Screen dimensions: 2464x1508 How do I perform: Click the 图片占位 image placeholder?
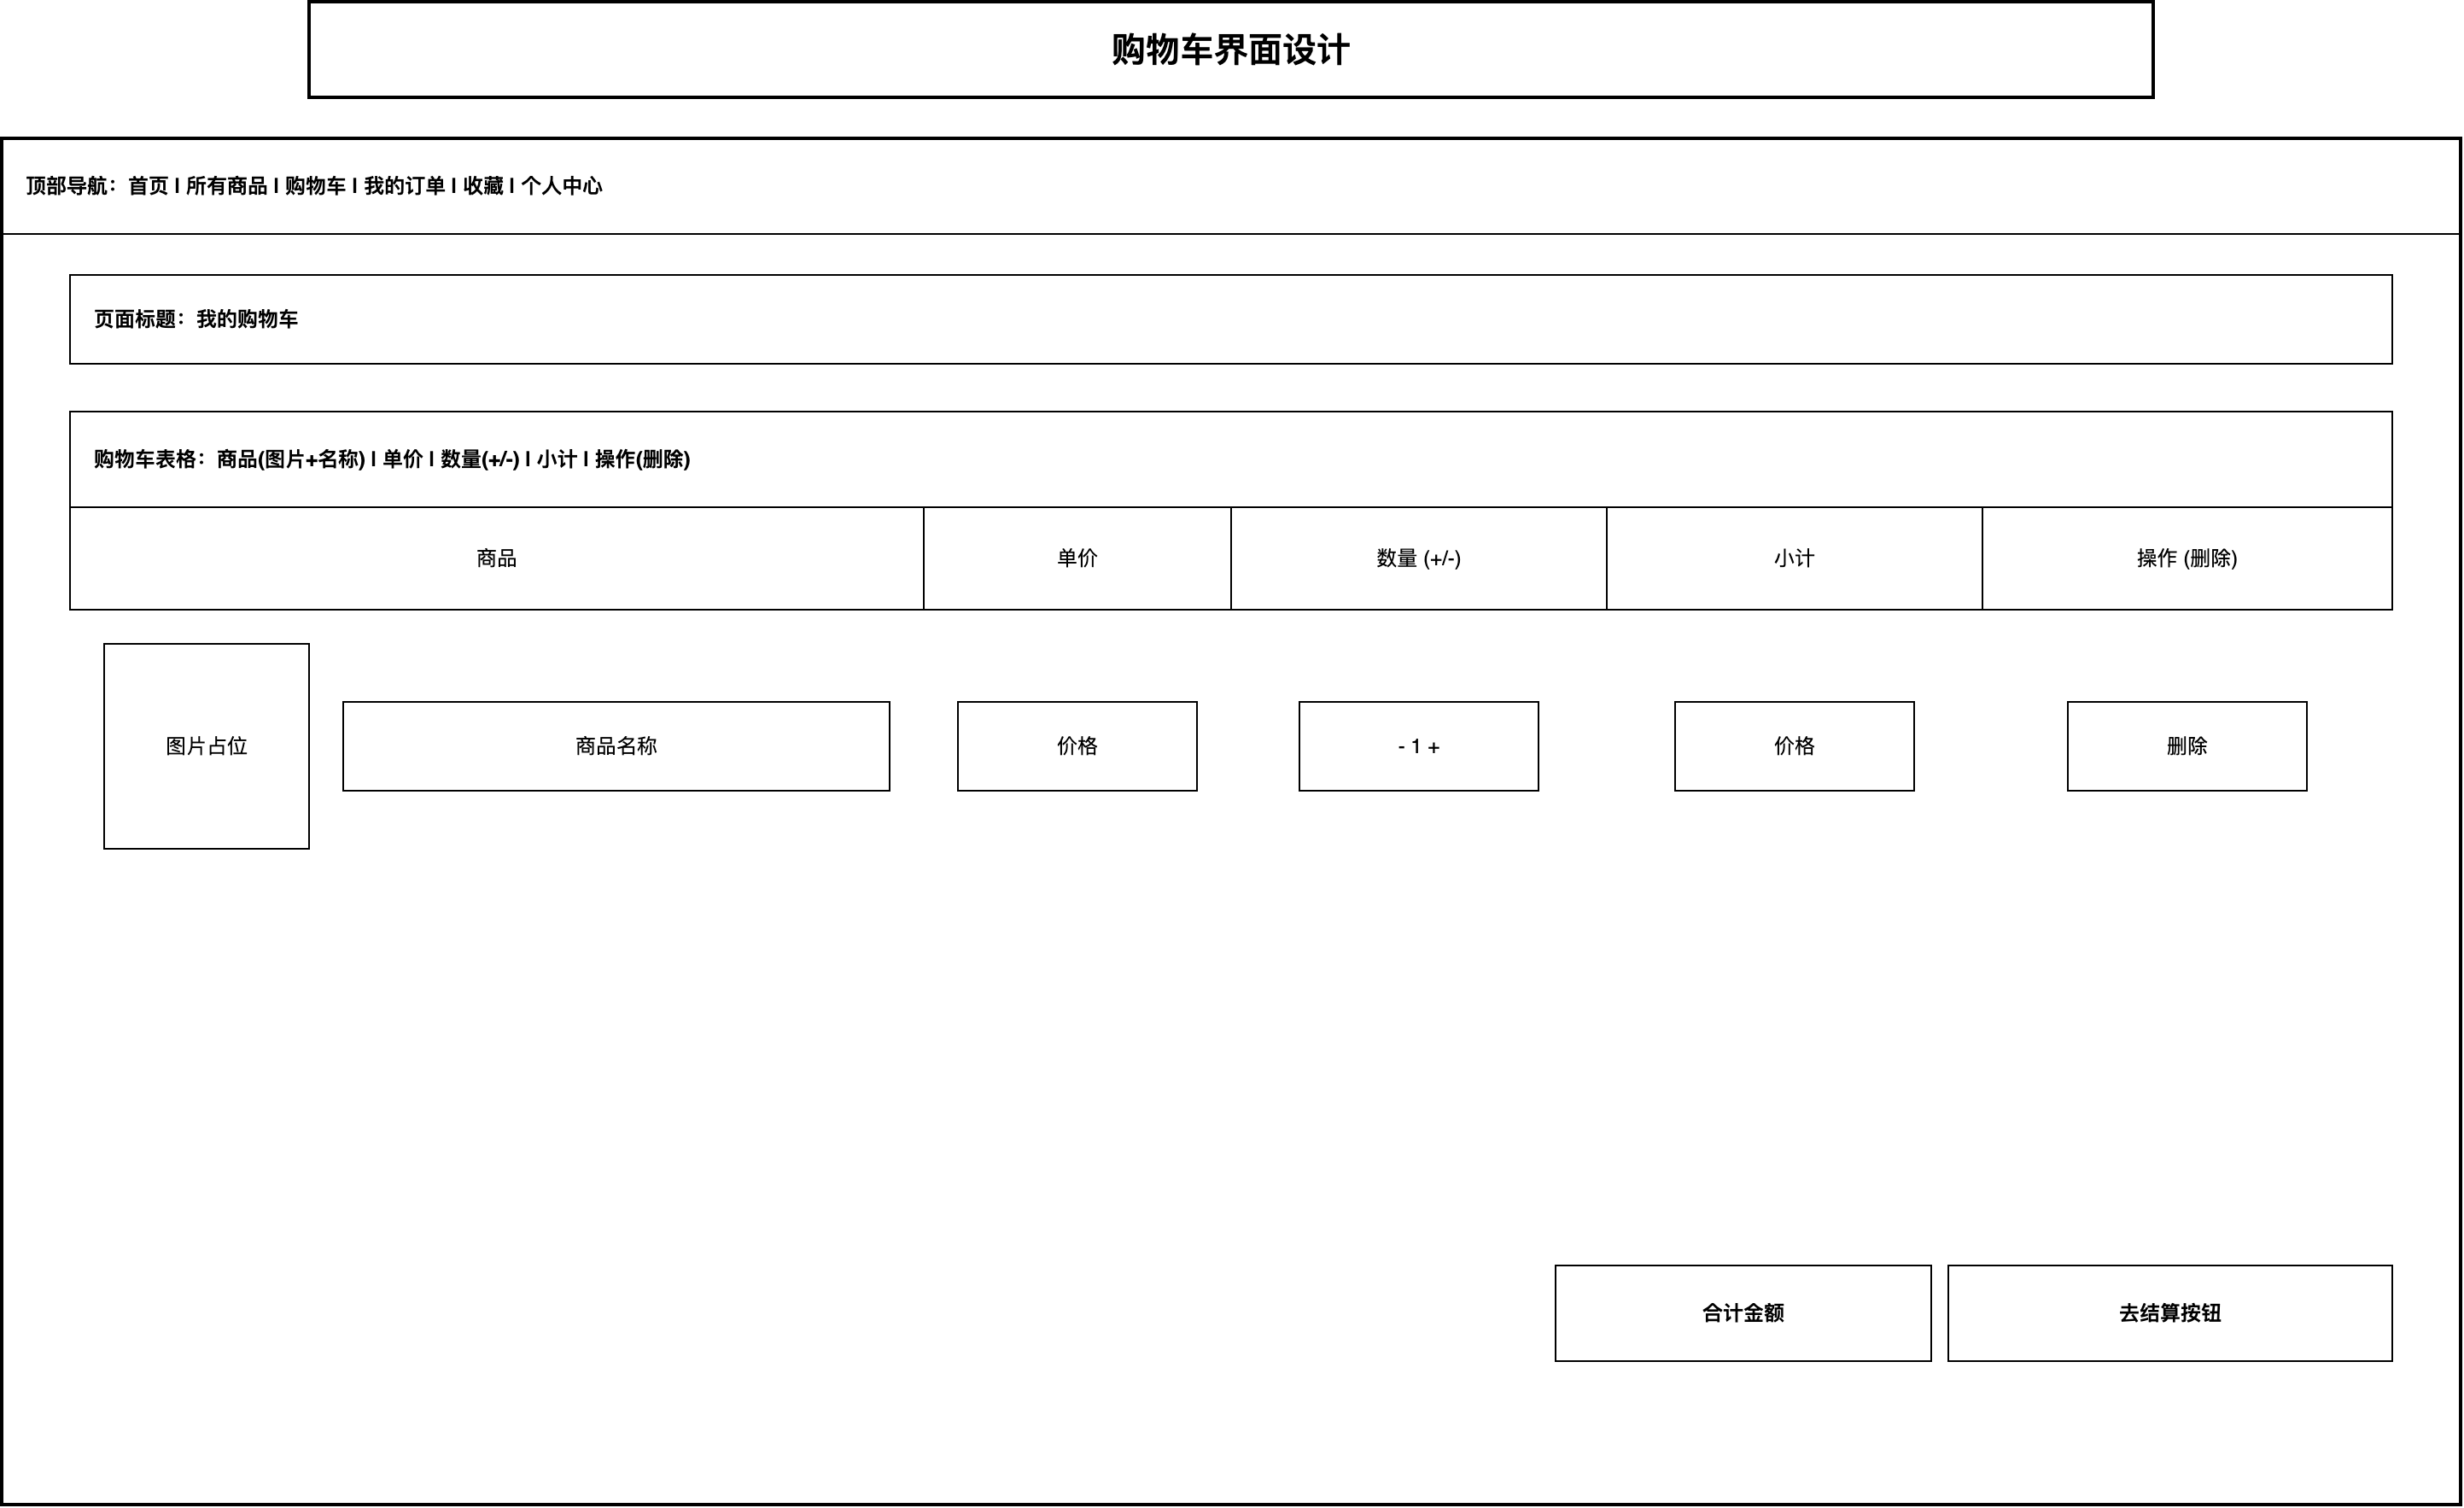tap(206, 746)
